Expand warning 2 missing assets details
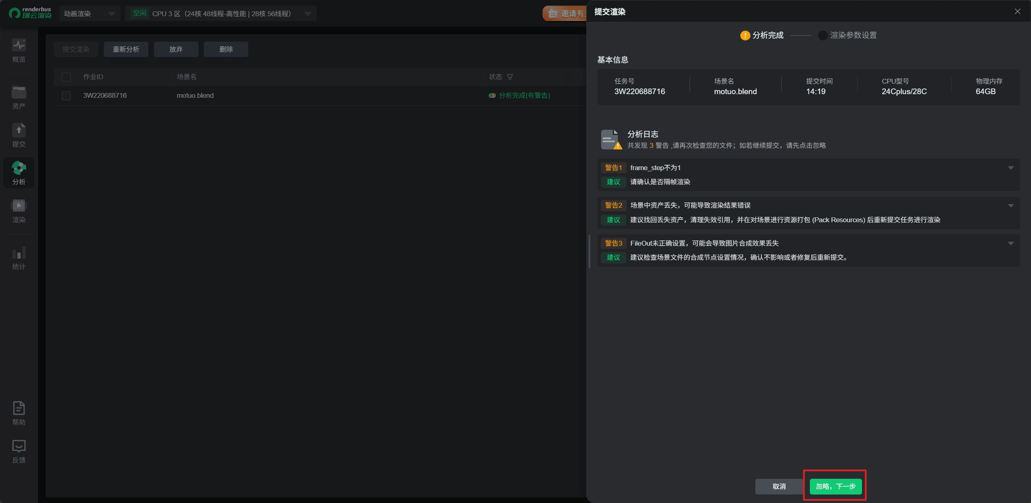This screenshot has height=503, width=1031. tap(1010, 206)
